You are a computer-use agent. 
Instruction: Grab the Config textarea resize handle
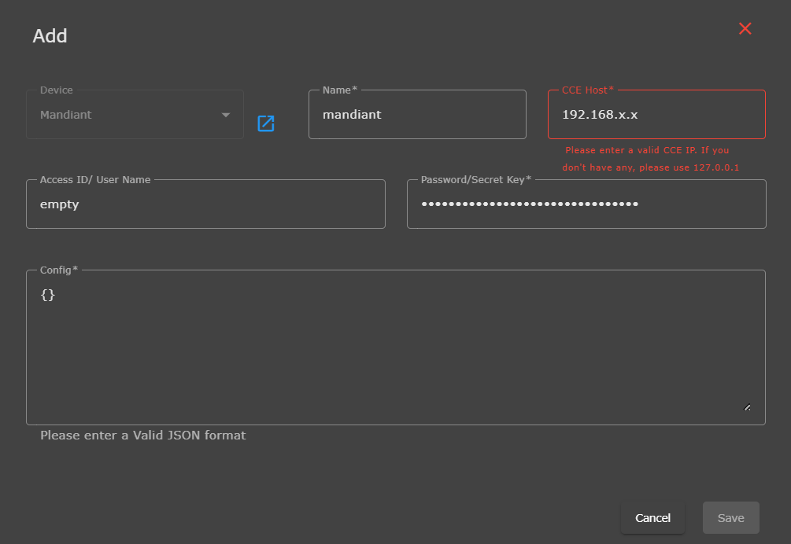point(747,407)
